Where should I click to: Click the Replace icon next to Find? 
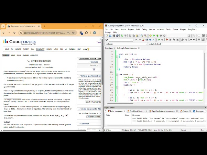[x=145, y=36]
